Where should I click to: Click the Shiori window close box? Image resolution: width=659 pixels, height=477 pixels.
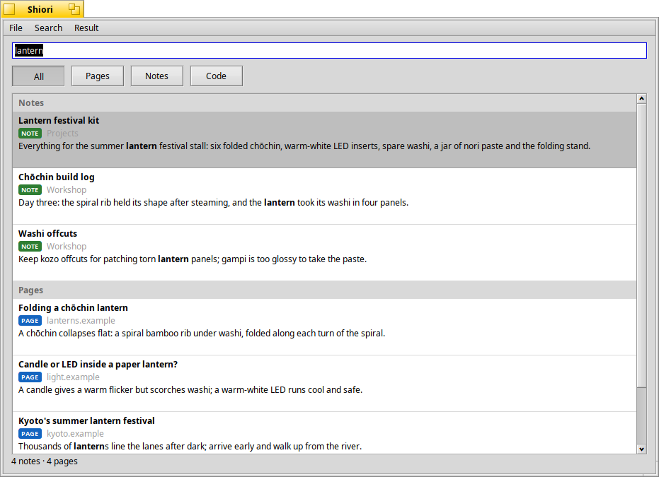[9, 9]
